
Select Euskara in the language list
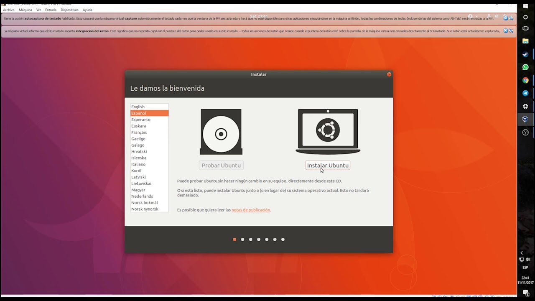click(x=149, y=126)
